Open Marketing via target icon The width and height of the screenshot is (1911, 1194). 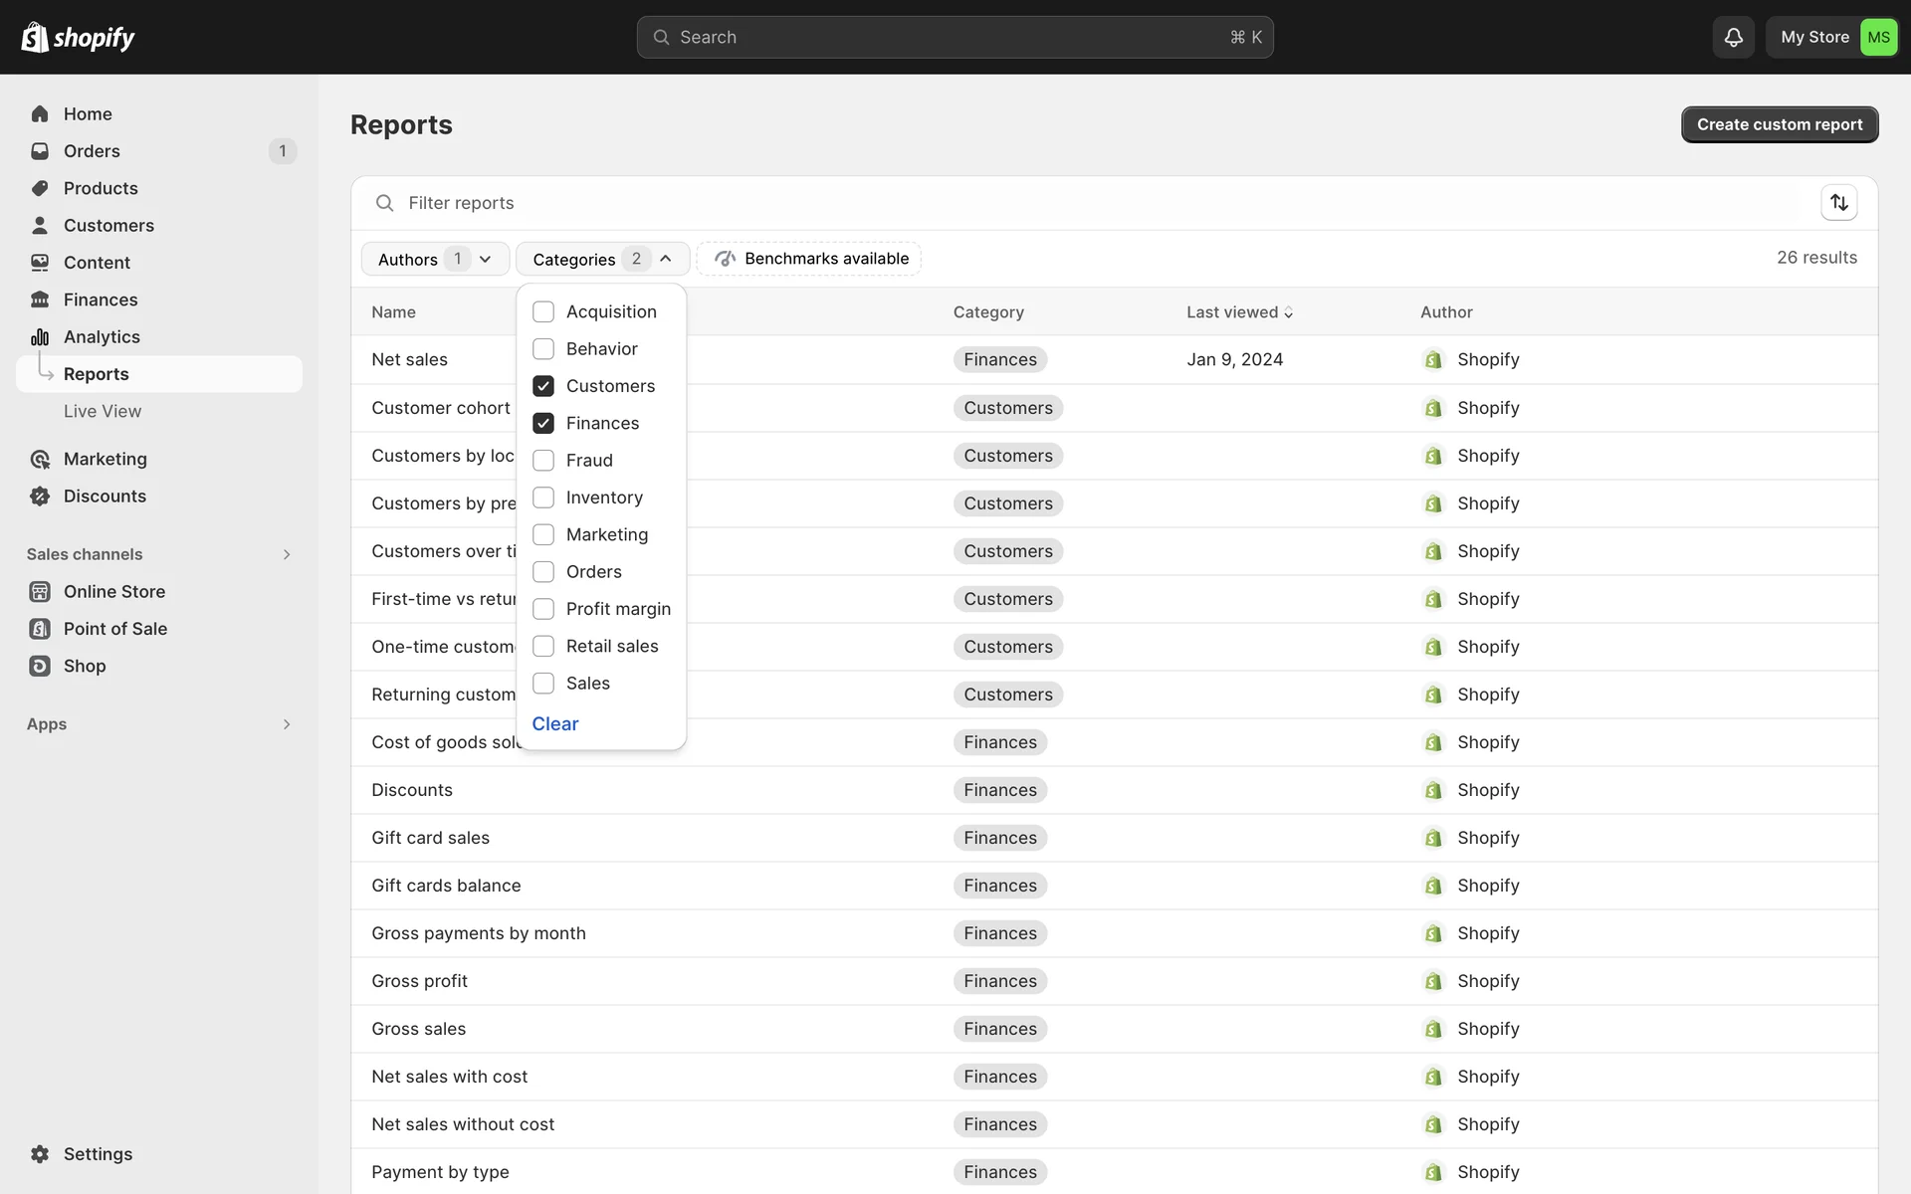tap(40, 459)
